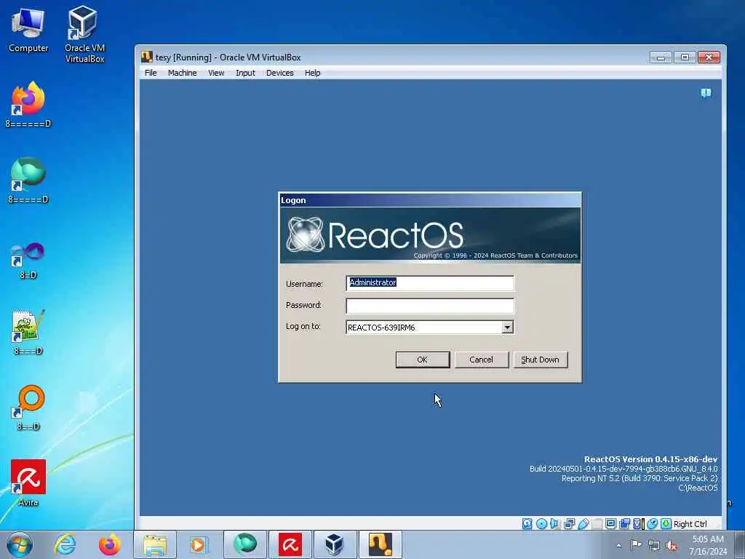This screenshot has width=745, height=559.
Task: Click the hard disk activity status icon
Action: 527,524
